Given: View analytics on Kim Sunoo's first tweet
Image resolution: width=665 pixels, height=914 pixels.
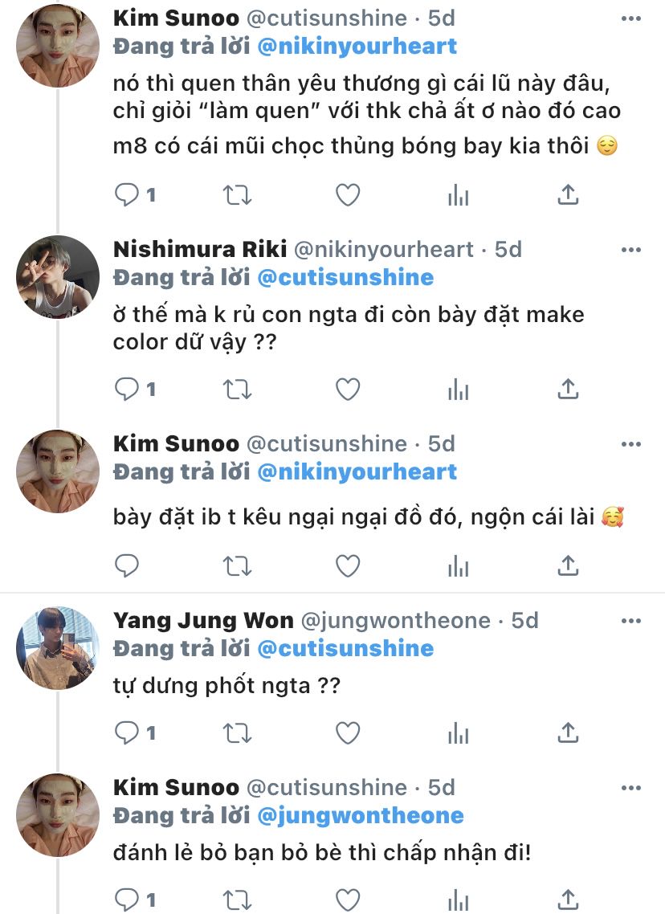Looking at the screenshot, I should pos(458,194).
